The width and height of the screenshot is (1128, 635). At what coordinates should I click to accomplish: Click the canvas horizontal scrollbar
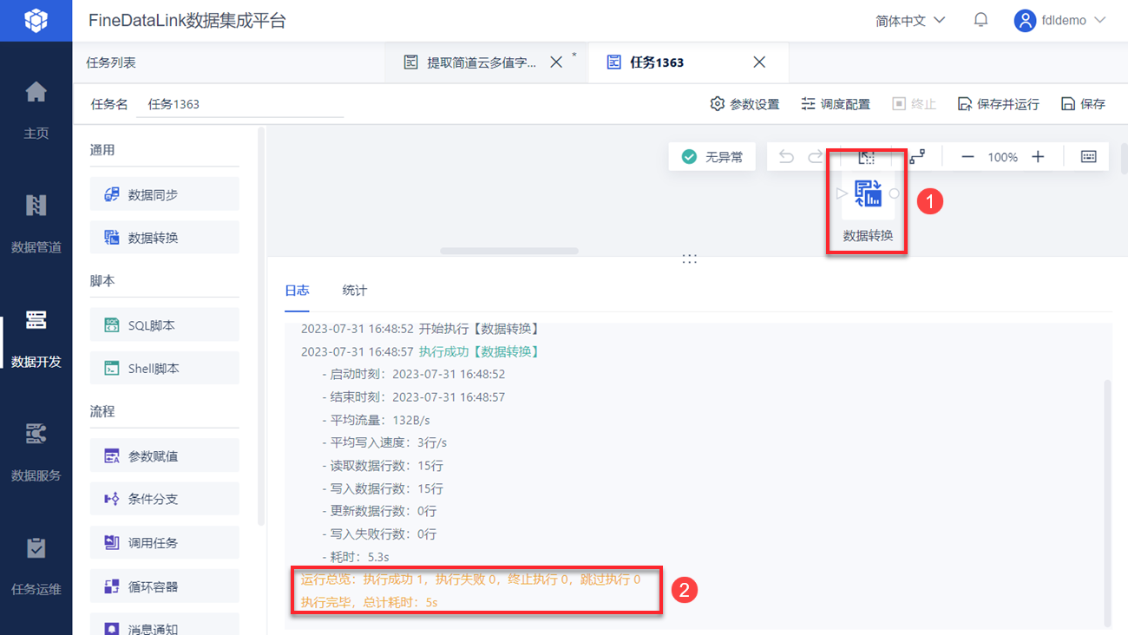point(509,251)
